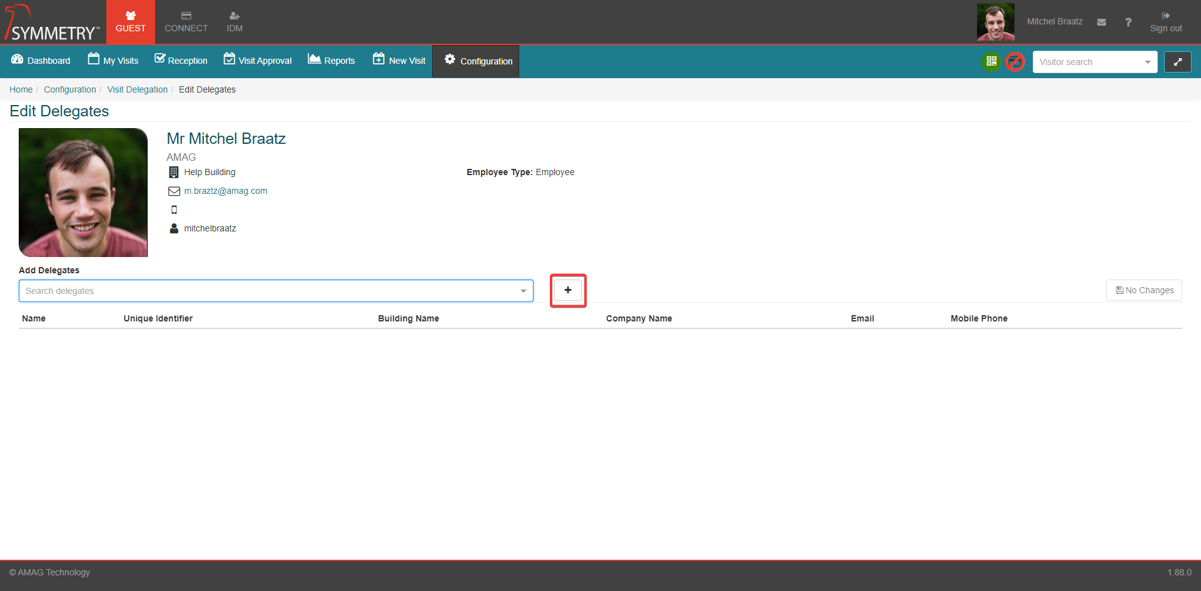This screenshot has width=1201, height=591.
Task: Click the No Changes save button
Action: 1144,290
